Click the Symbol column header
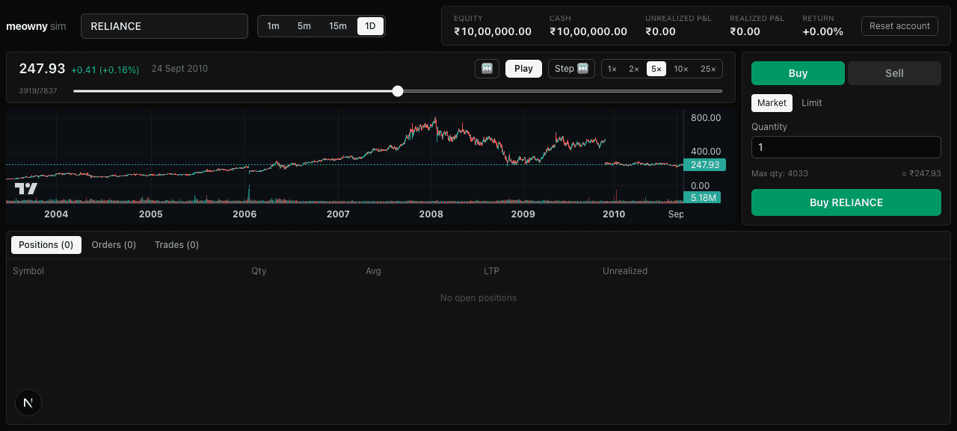 point(28,271)
